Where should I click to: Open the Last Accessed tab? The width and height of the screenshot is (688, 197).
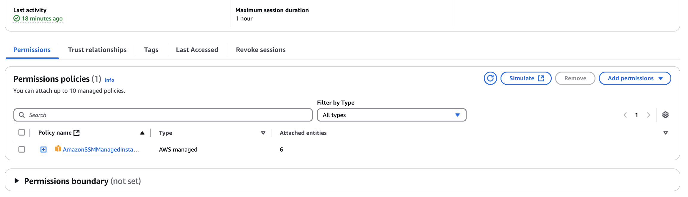197,50
